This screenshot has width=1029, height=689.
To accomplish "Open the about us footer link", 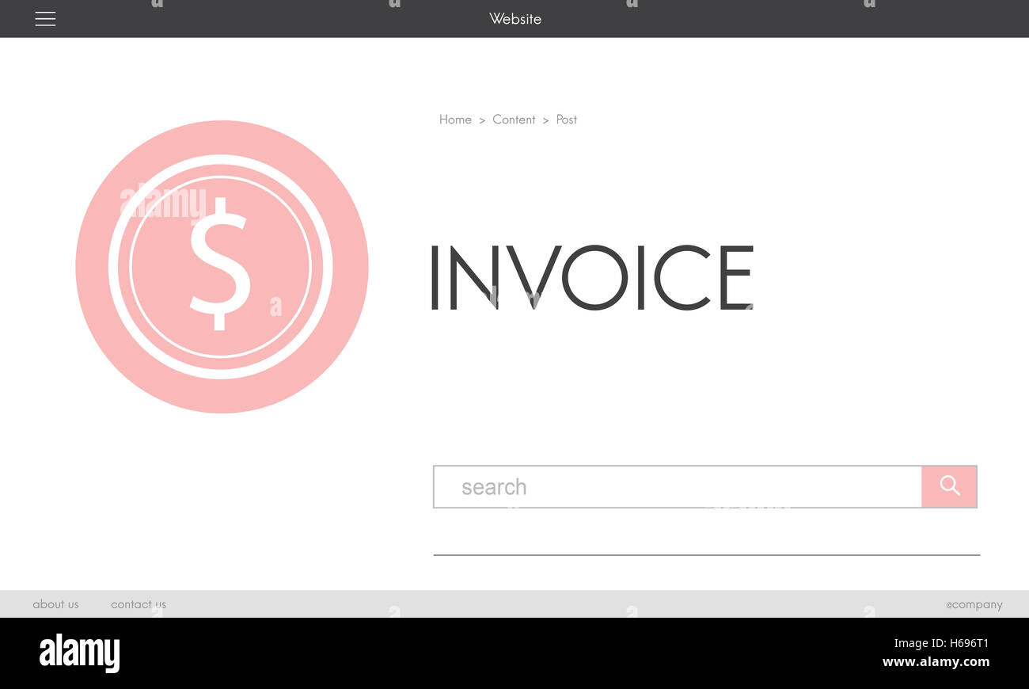I will pos(55,604).
